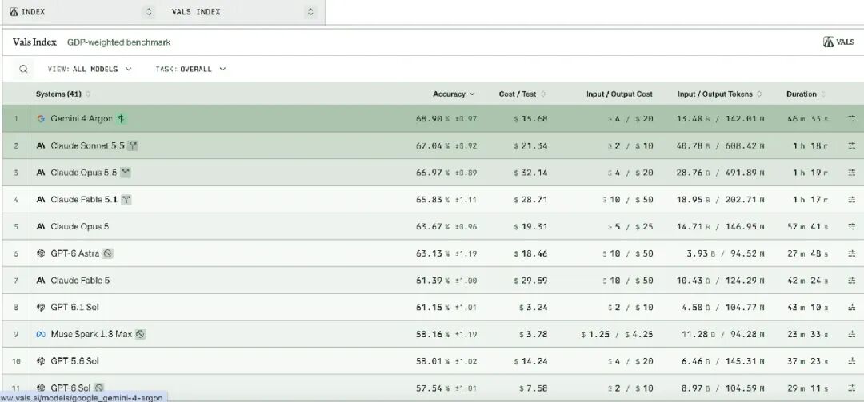Image resolution: width=864 pixels, height=402 pixels.
Task: Open the Muse Spark 1.8 Max model link
Action: click(x=91, y=334)
